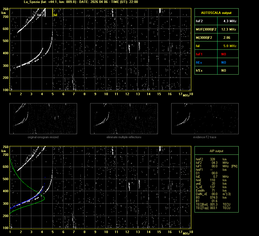Open the original ionogram resized thumbnail
This screenshot has width=259, height=236.
pos(43,119)
